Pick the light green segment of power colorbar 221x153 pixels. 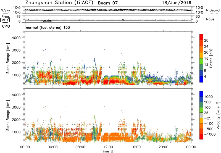(x=201, y=61)
